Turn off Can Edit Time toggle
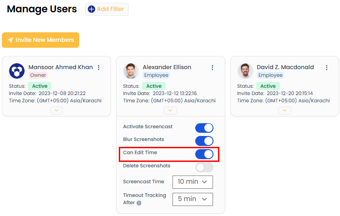Image resolution: width=340 pixels, height=216 pixels. pos(204,154)
